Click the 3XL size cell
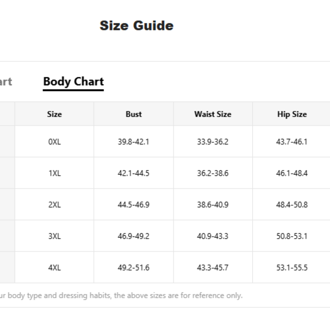This screenshot has height=330, width=330. click(x=54, y=236)
